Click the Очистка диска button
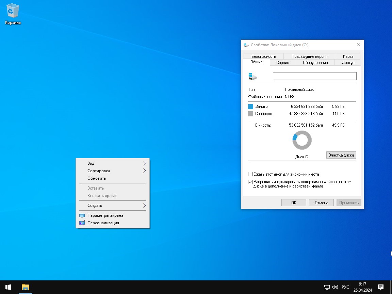392x294 pixels. coord(341,155)
